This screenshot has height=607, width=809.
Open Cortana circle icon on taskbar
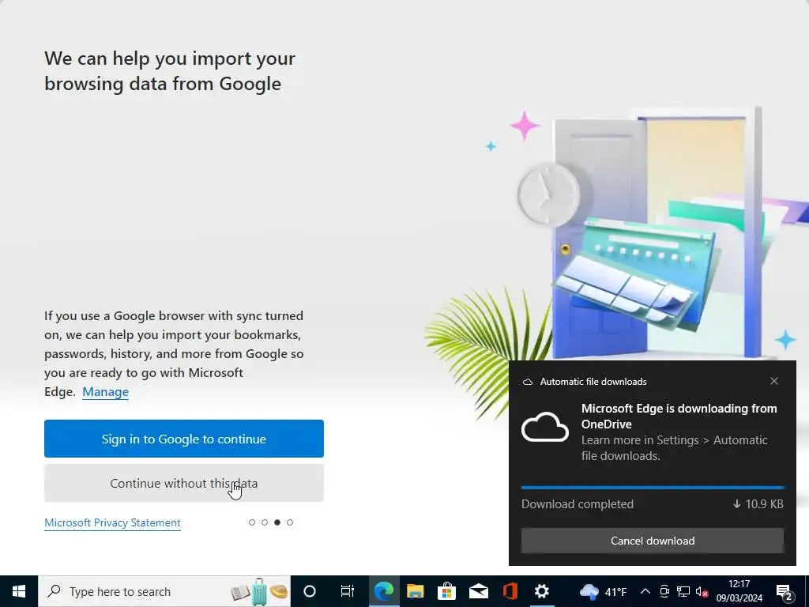(x=310, y=591)
